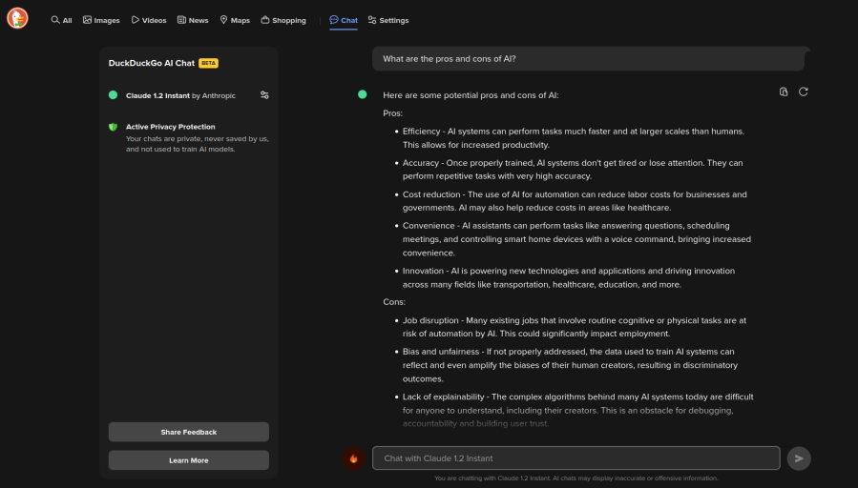
Task: Click the Learn More button
Action: click(x=189, y=460)
